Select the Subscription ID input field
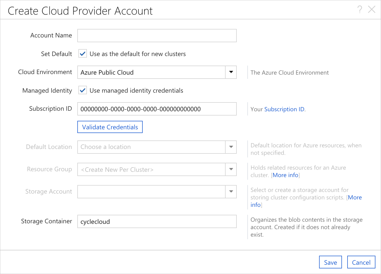381x274 pixels. [x=157, y=109]
